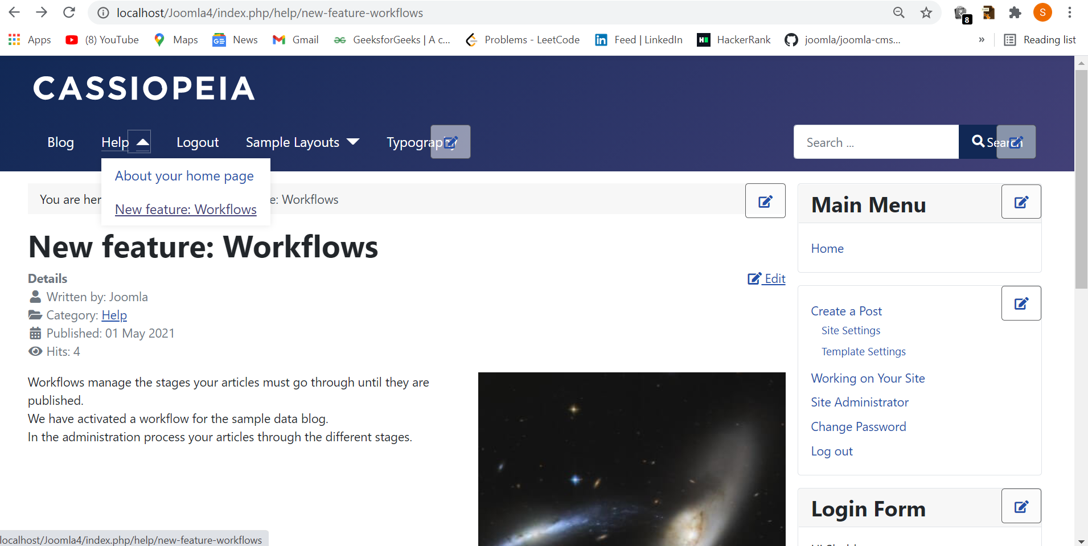Open the GeeksforGeeks bookmark

(392, 40)
